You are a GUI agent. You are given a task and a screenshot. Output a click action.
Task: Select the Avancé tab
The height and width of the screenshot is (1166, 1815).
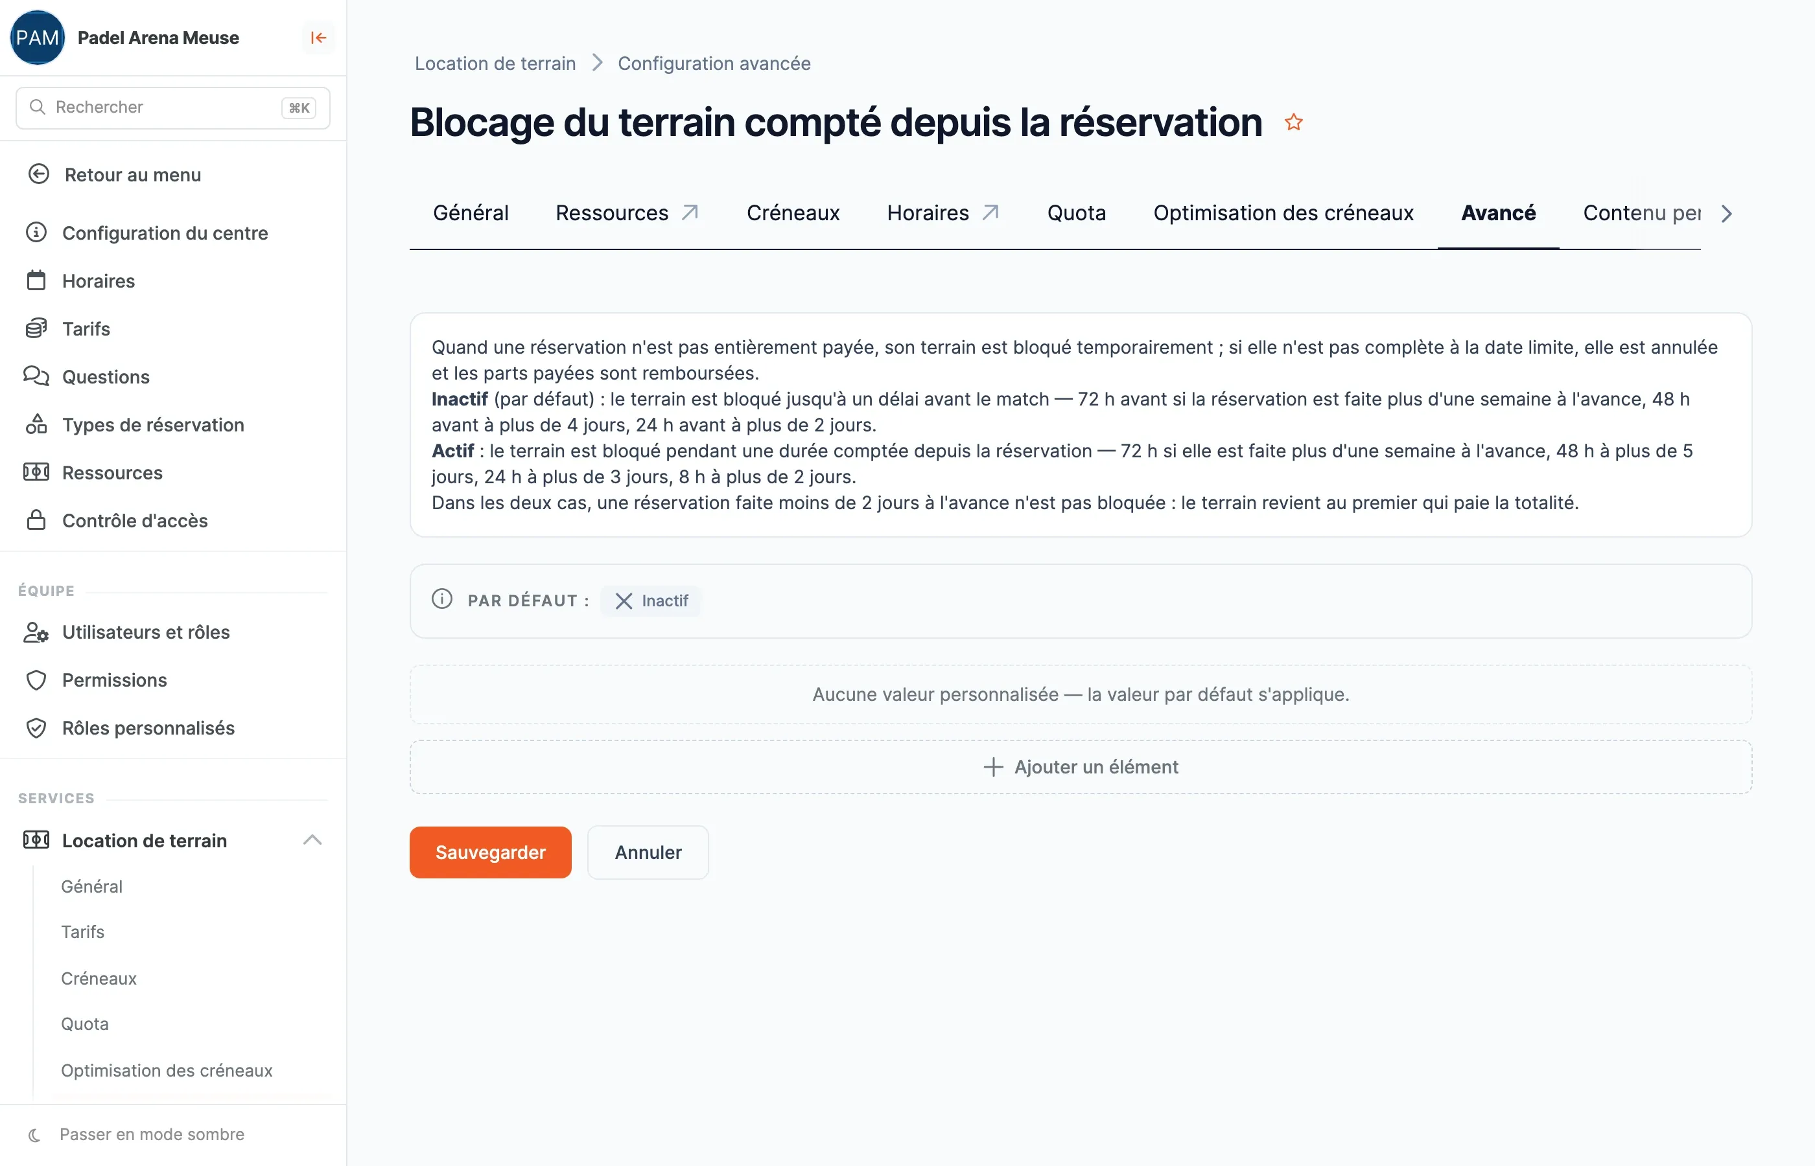pos(1499,212)
